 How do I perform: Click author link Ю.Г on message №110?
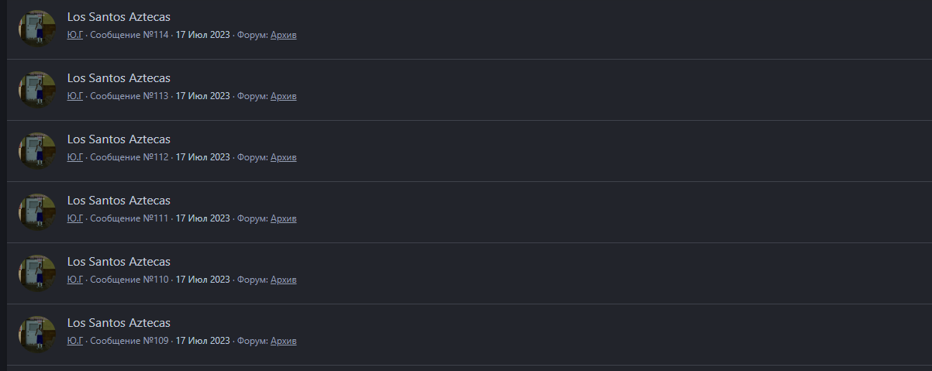(x=74, y=280)
